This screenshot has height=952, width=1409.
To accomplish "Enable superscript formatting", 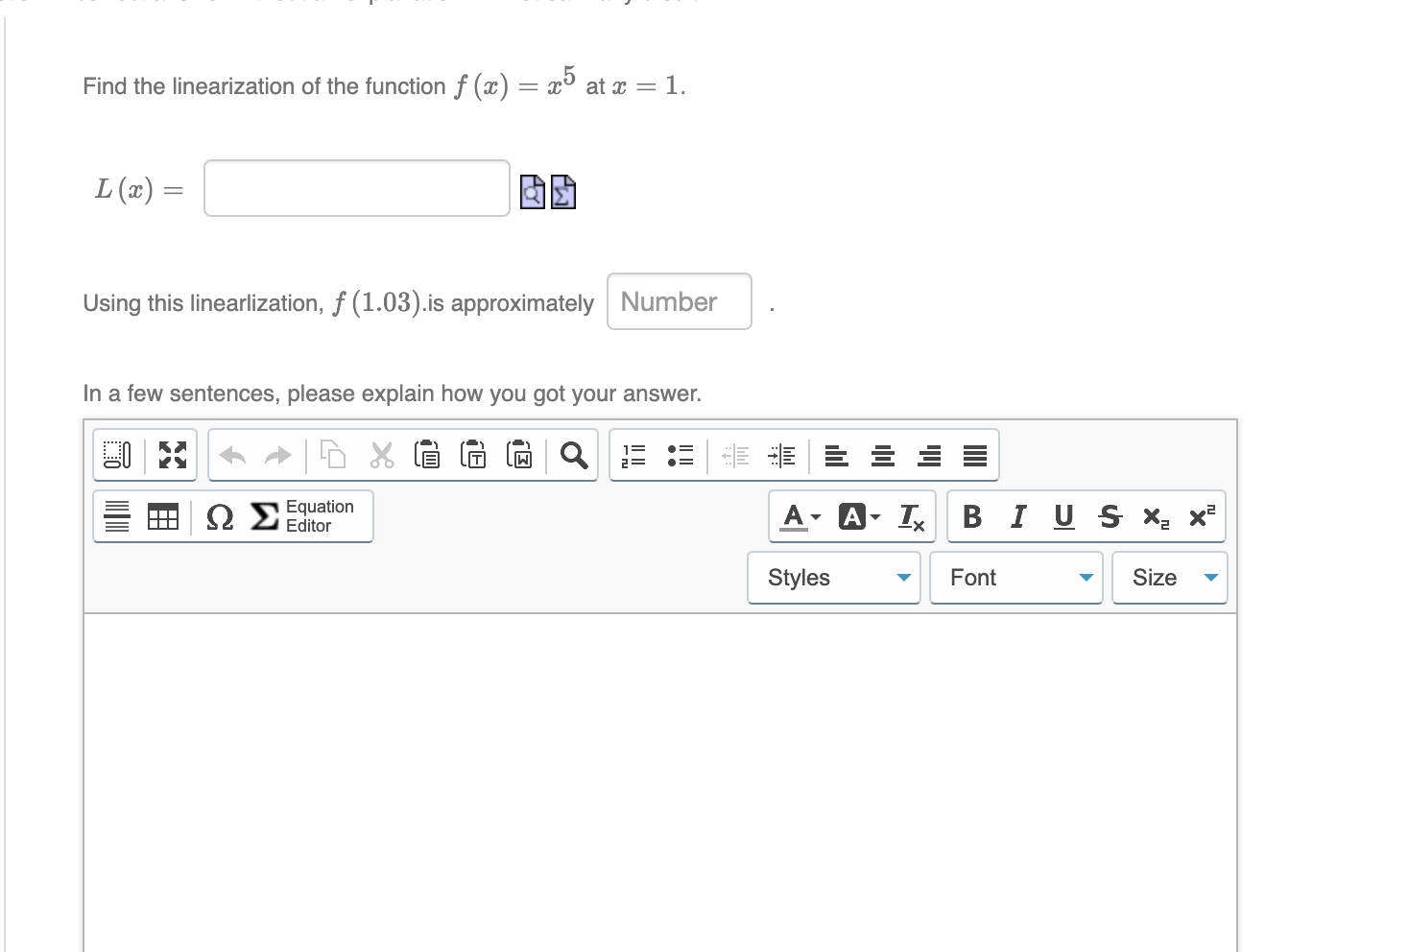I will click(1200, 516).
